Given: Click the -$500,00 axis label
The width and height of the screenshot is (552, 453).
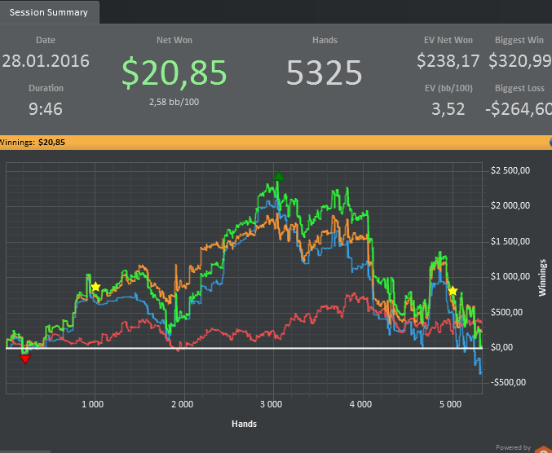Looking at the screenshot, I should coord(508,382).
